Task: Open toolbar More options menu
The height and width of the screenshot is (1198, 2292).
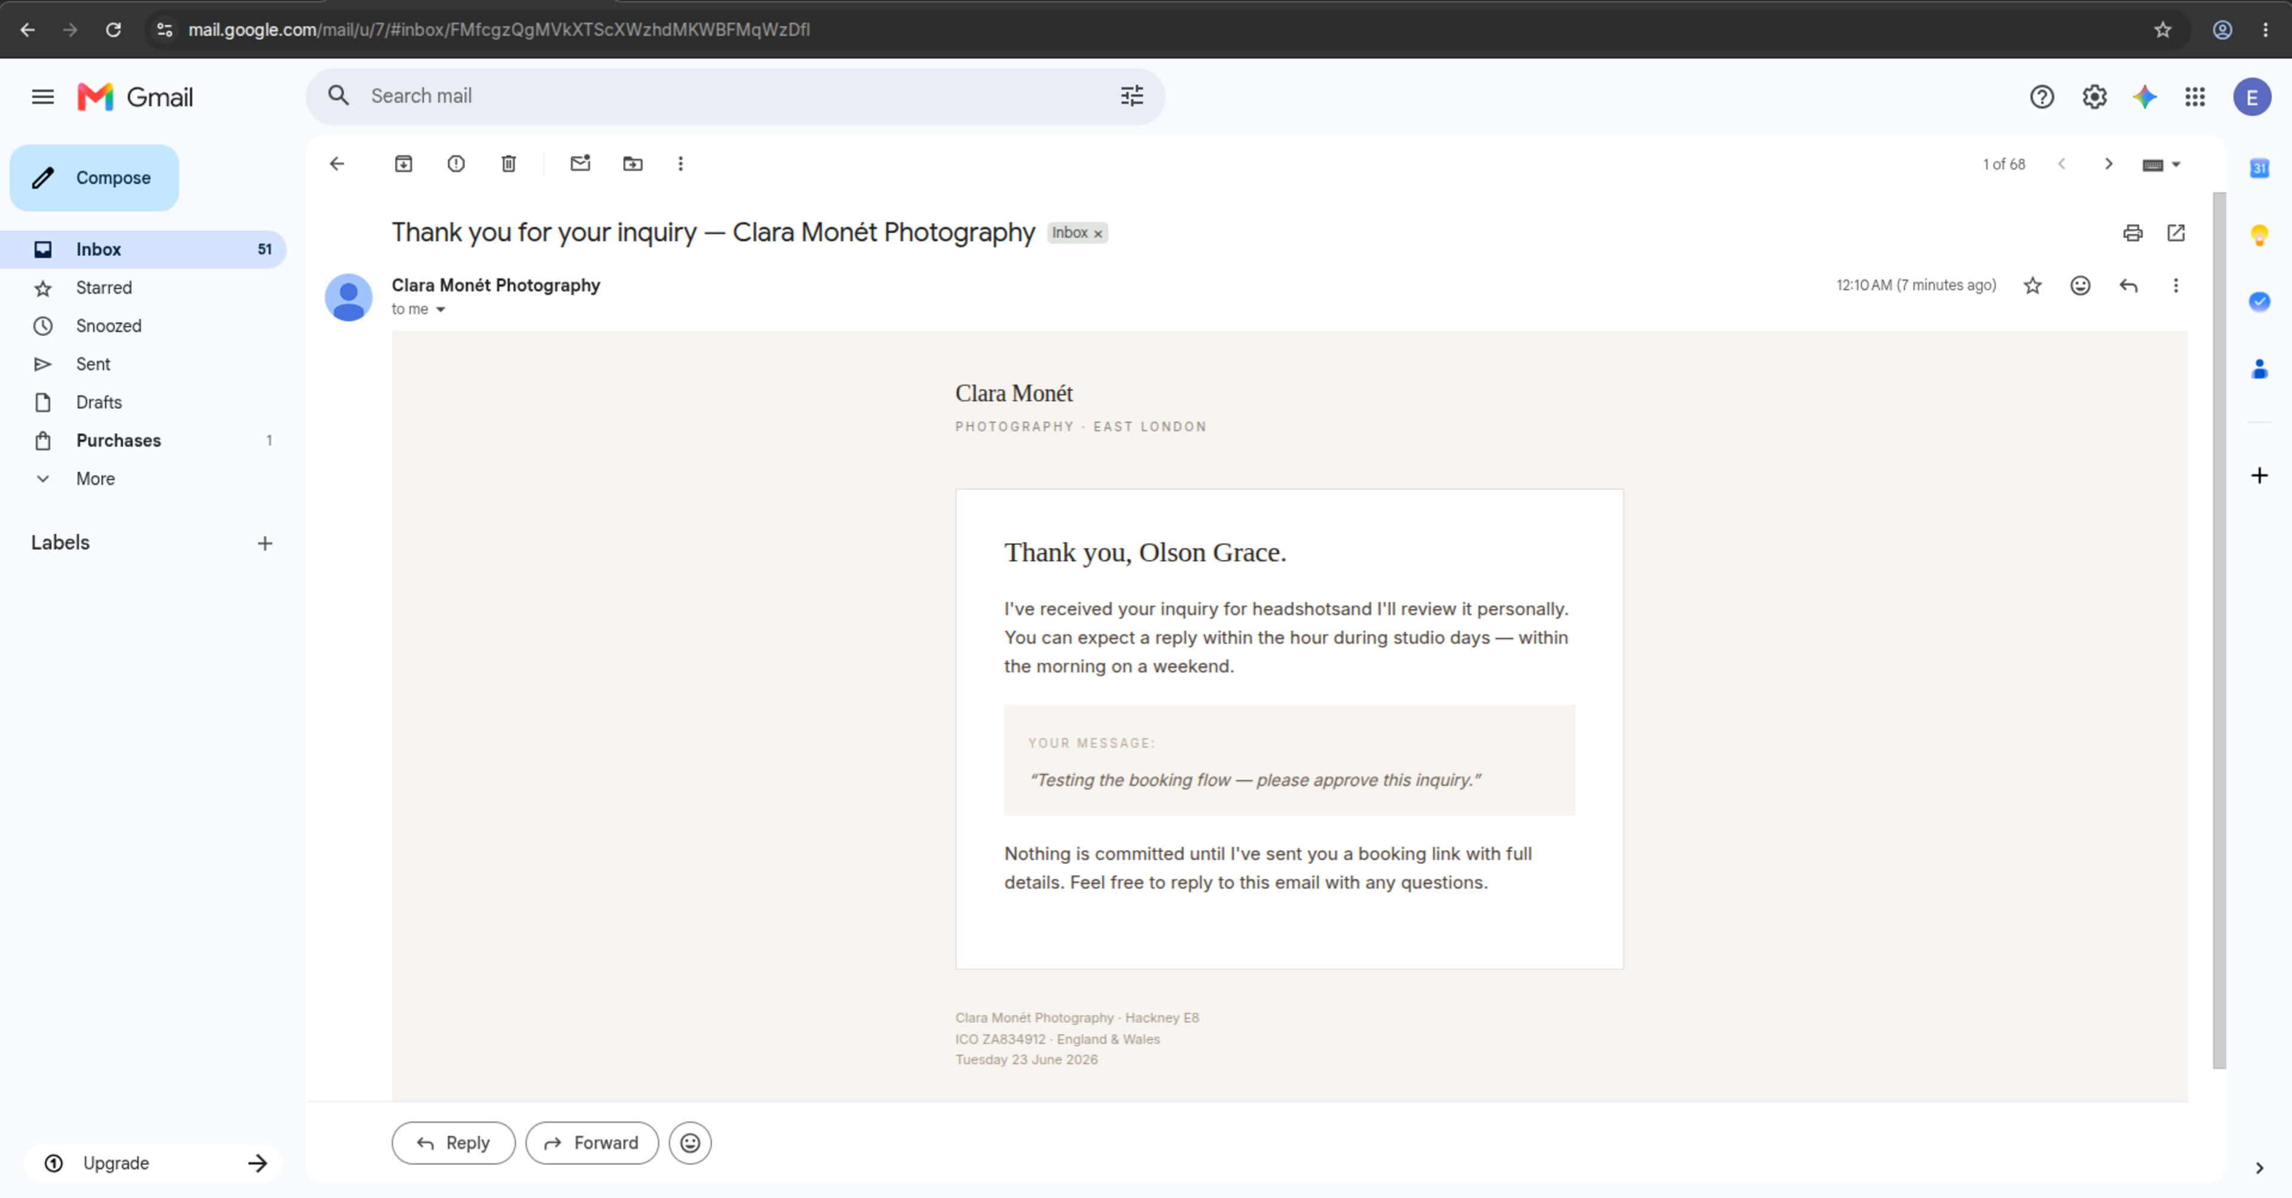Action: click(x=680, y=164)
